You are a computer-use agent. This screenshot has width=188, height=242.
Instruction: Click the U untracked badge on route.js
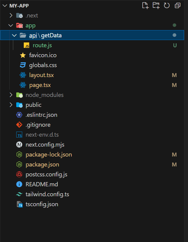pos(175,45)
